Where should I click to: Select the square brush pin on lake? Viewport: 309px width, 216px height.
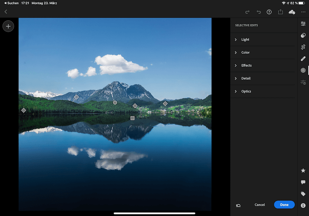[132, 118]
